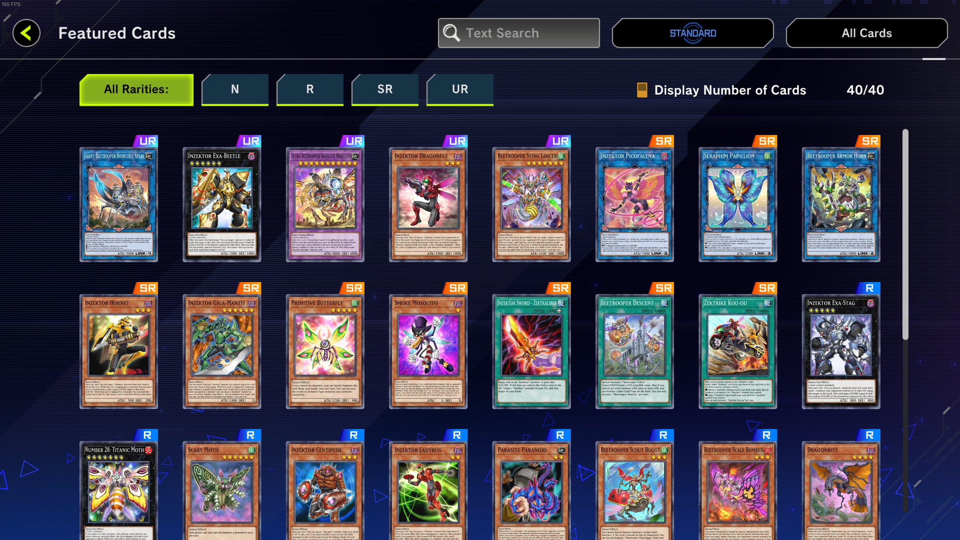This screenshot has width=960, height=540.
Task: Filter cards by R rarity
Action: 310,89
